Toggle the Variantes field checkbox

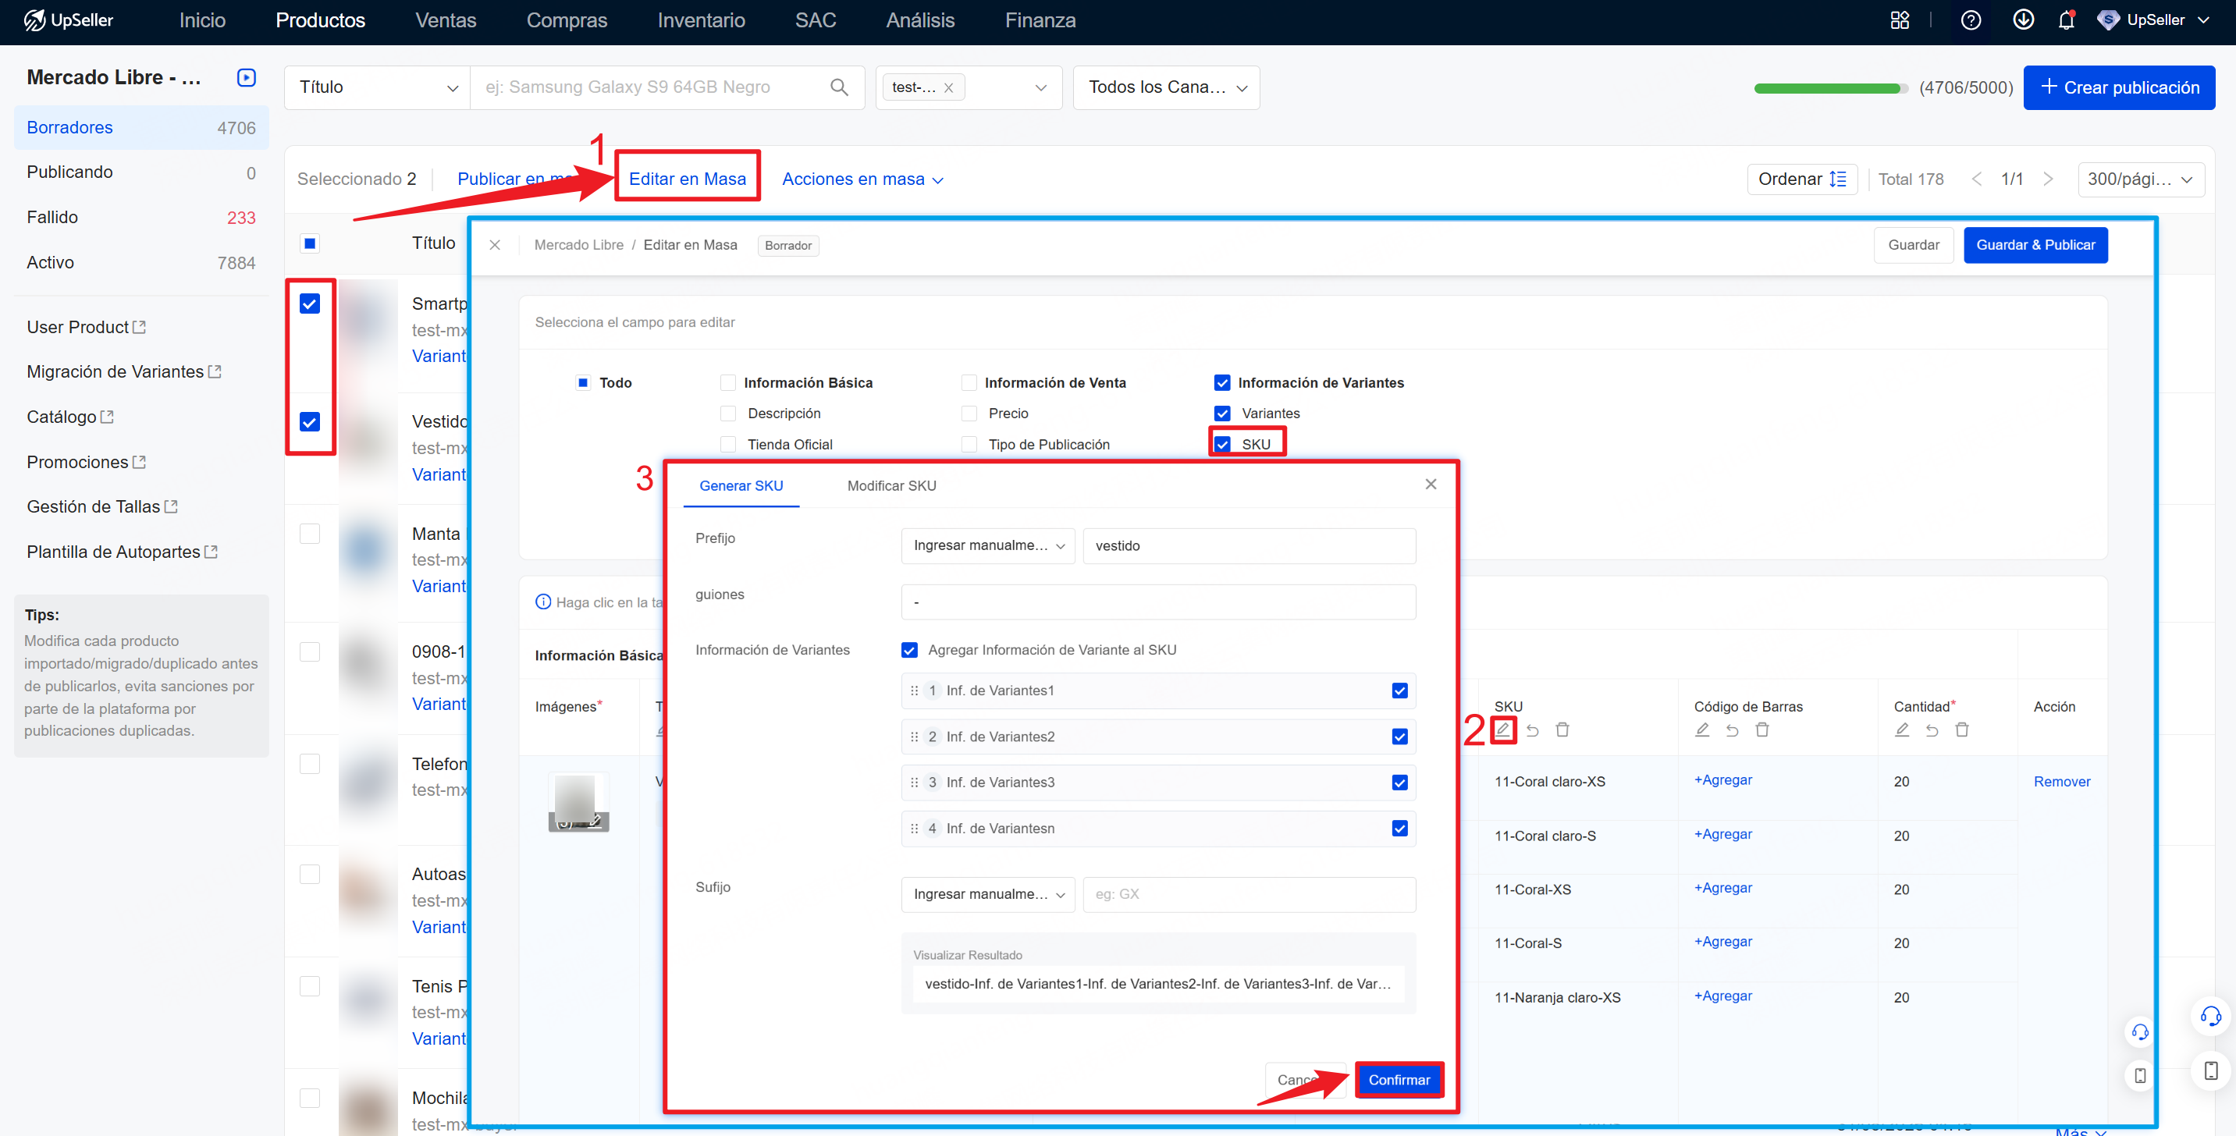coord(1222,413)
